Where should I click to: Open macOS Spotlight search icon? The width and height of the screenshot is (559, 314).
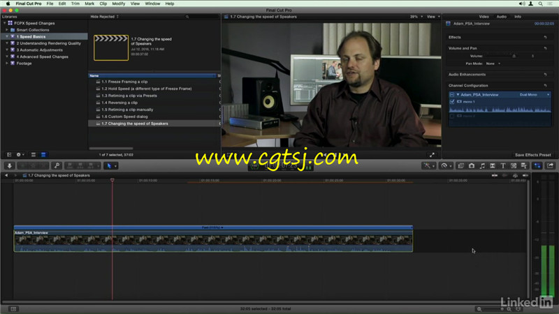pyautogui.click(x=540, y=3)
